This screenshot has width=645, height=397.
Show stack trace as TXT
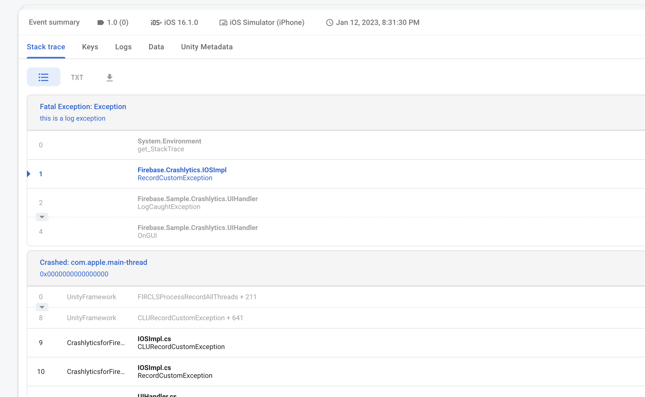point(77,77)
